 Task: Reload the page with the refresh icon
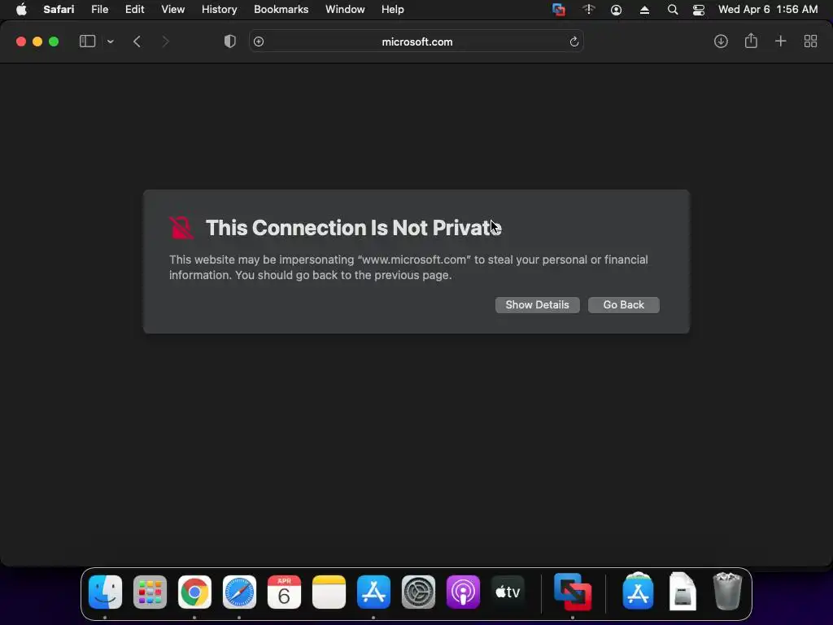pyautogui.click(x=574, y=42)
